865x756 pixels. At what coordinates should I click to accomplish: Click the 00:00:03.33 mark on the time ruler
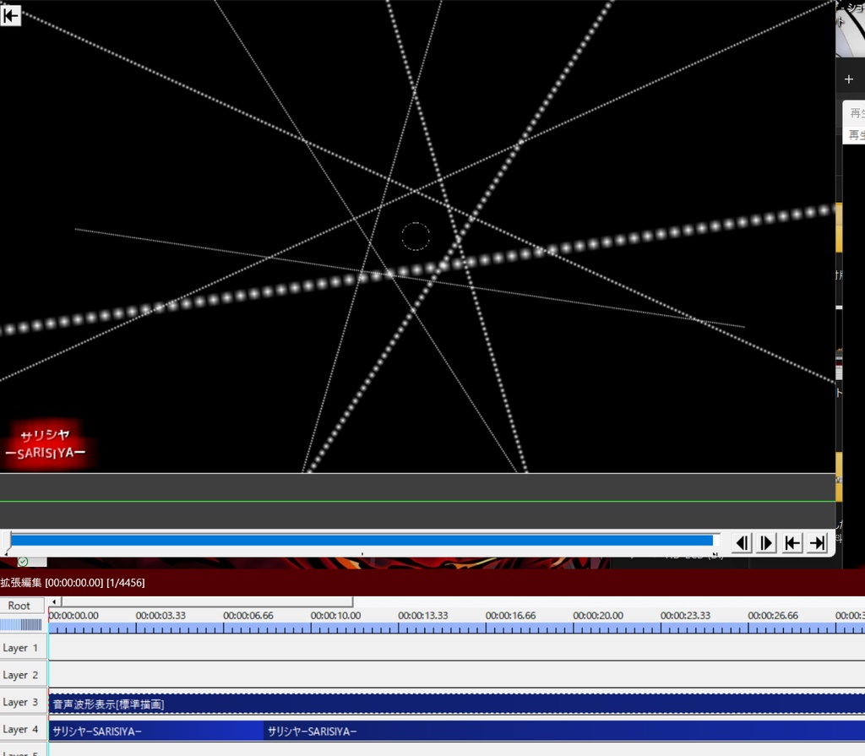pos(160,615)
